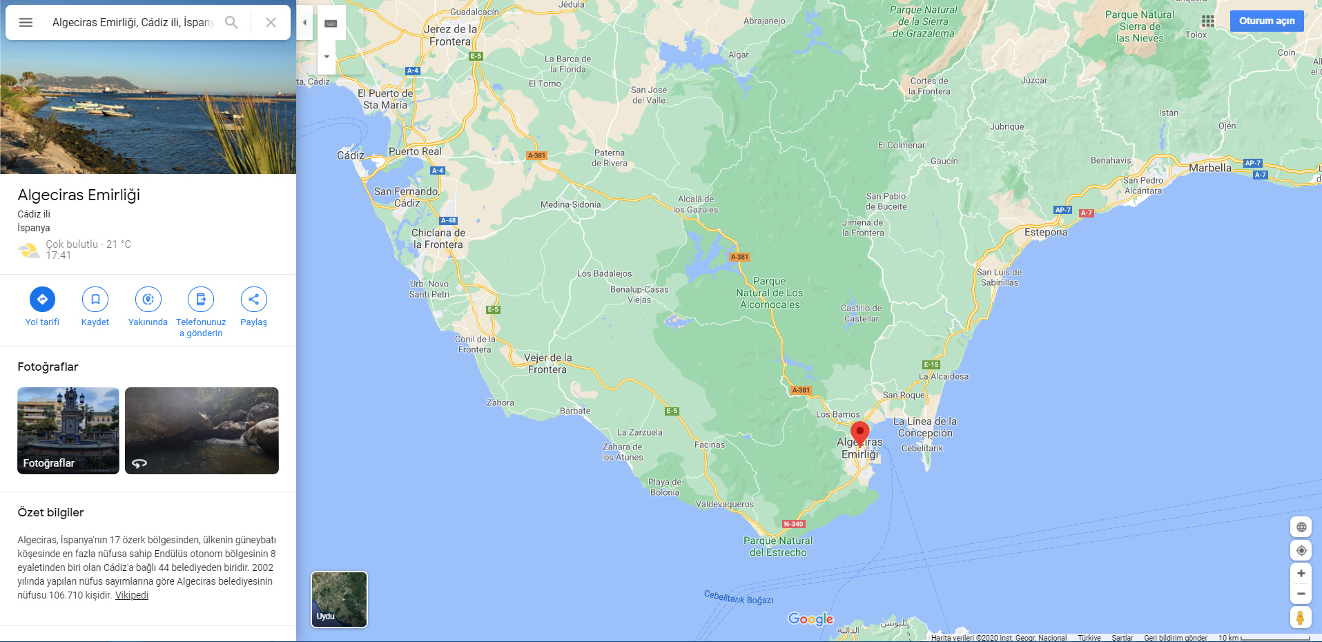1322x642 pixels.
Task: Click Yakınında nearby icon
Action: pyautogui.click(x=148, y=299)
